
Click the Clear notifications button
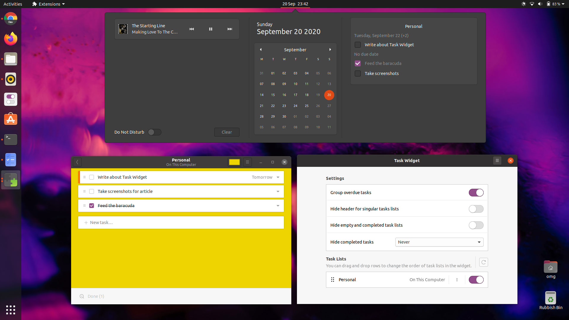coord(227,132)
